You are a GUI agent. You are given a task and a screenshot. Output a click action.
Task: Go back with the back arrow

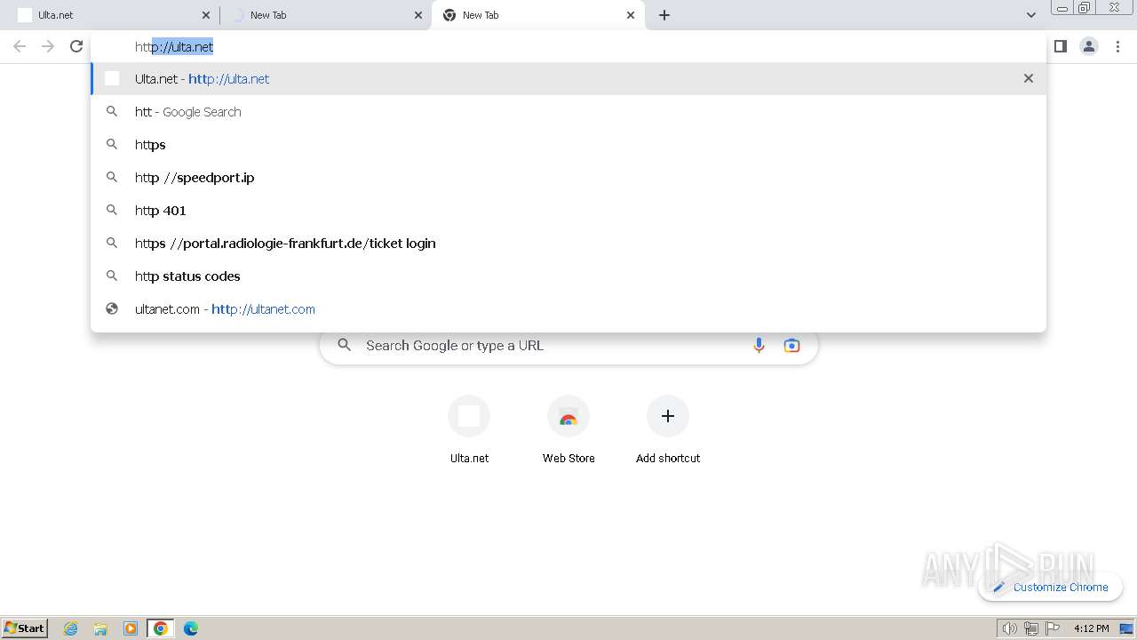20,46
